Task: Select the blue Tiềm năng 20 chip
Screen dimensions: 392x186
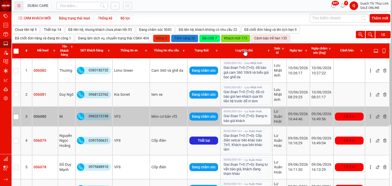Action: (x=185, y=38)
